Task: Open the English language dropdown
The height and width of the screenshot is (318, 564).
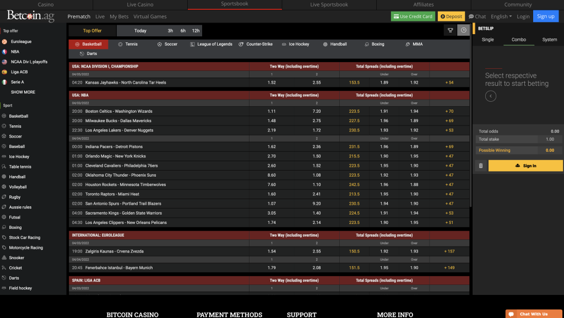Action: pyautogui.click(x=501, y=17)
